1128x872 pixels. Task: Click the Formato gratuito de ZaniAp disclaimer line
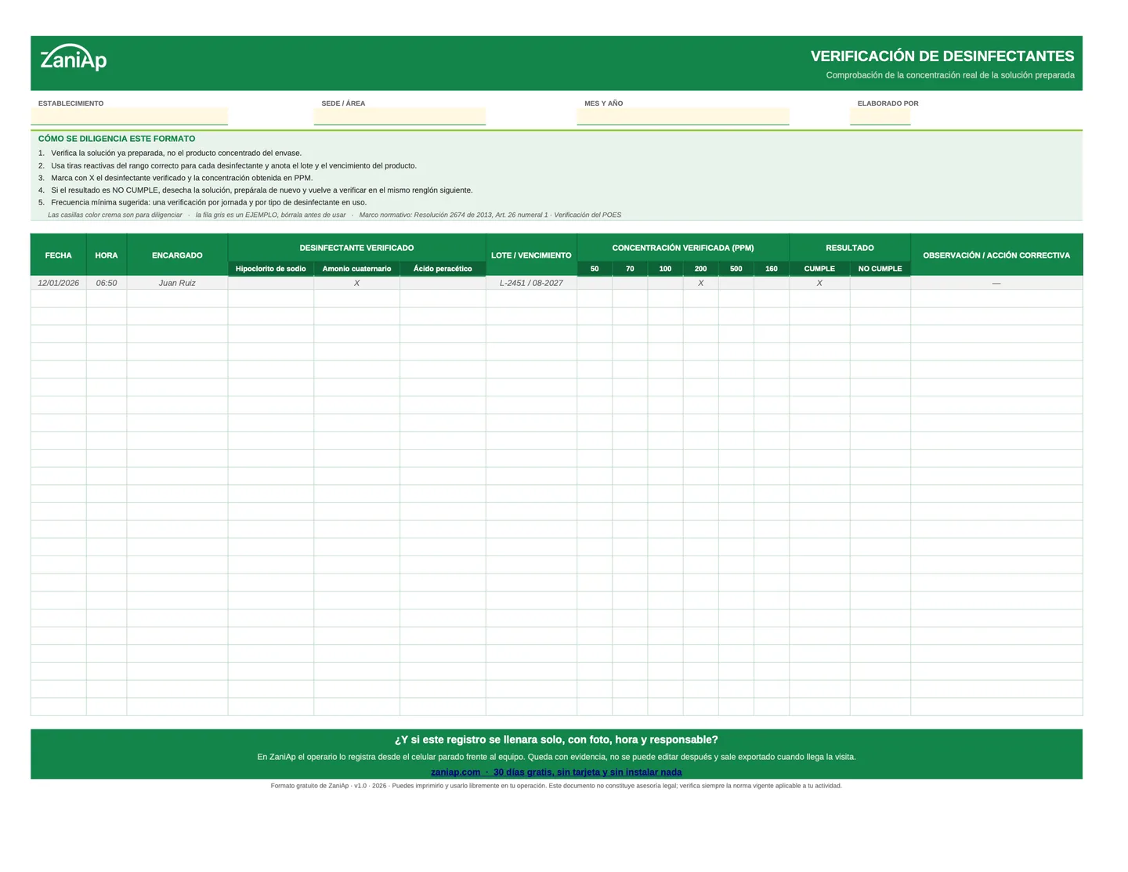point(556,786)
